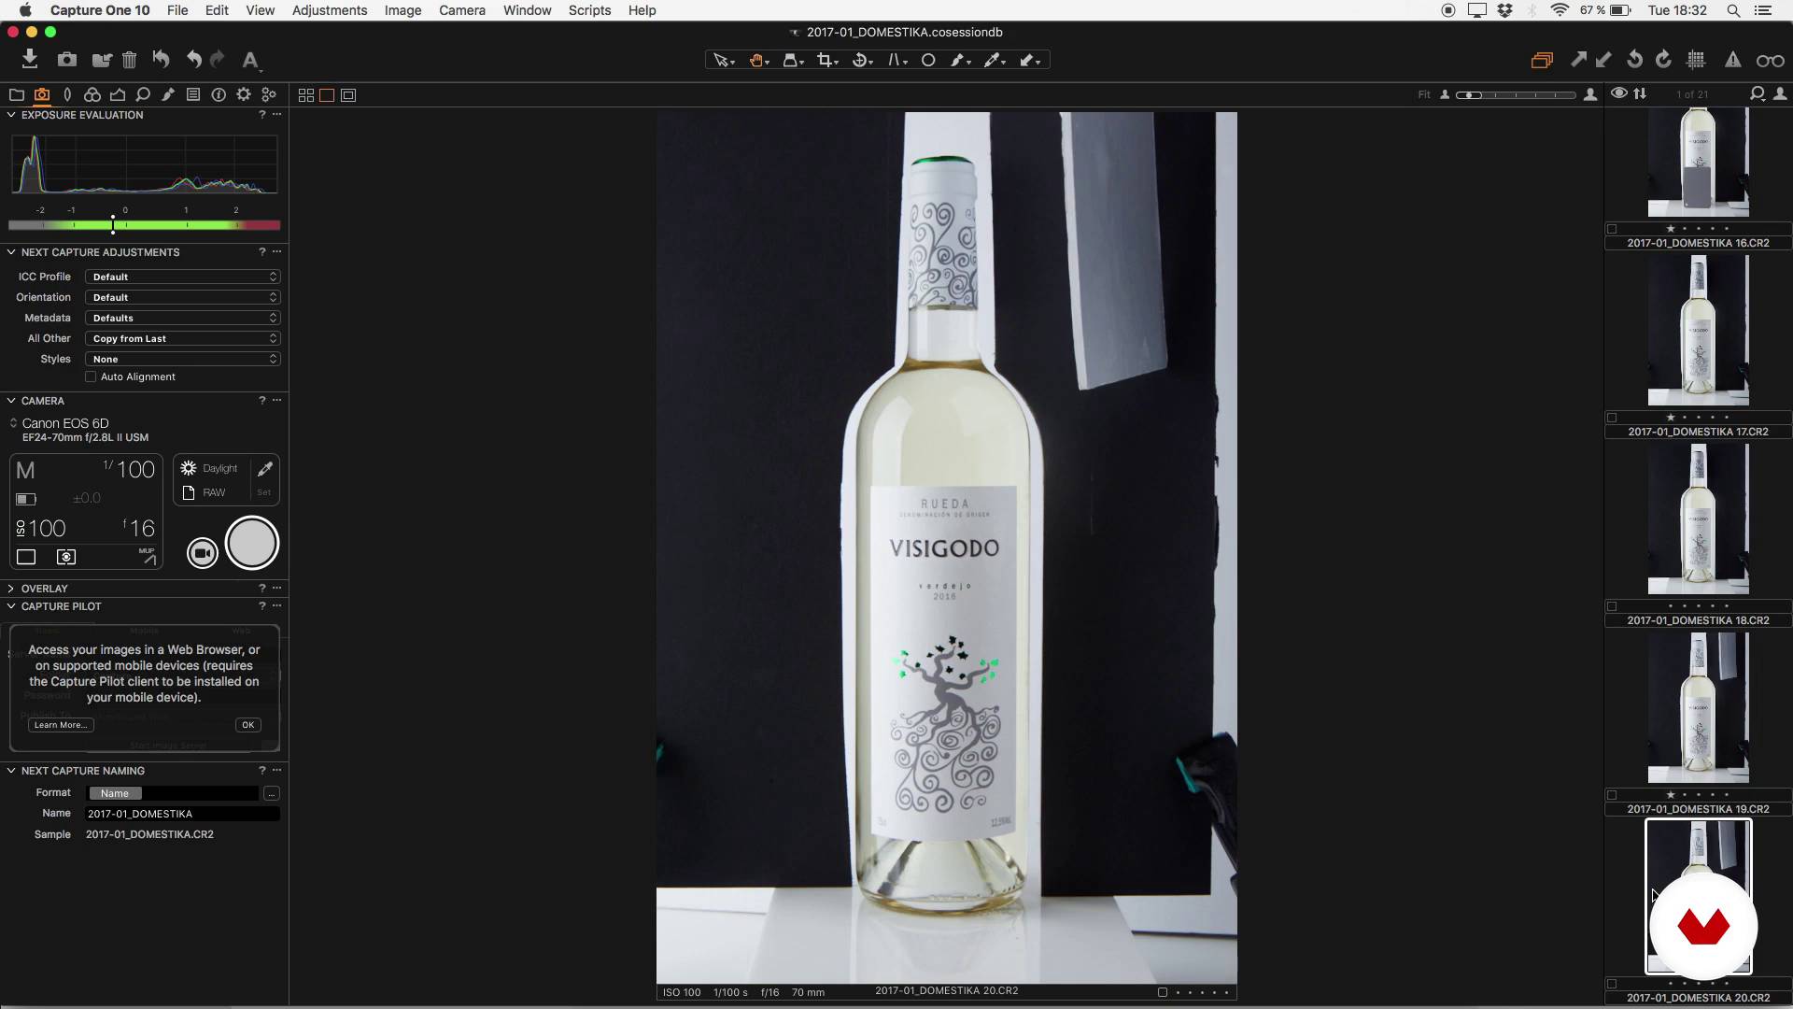Click the large round capture shutter button
The height and width of the screenshot is (1009, 1793).
coord(252,543)
